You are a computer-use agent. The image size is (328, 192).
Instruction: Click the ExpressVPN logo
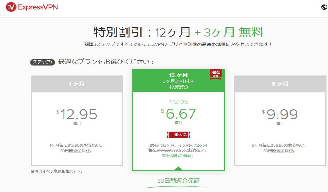coord(32,7)
